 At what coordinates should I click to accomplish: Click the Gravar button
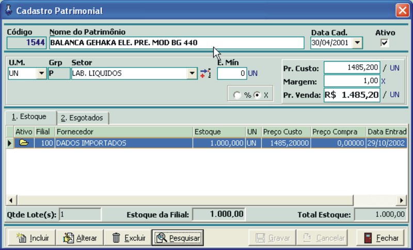coord(273,238)
